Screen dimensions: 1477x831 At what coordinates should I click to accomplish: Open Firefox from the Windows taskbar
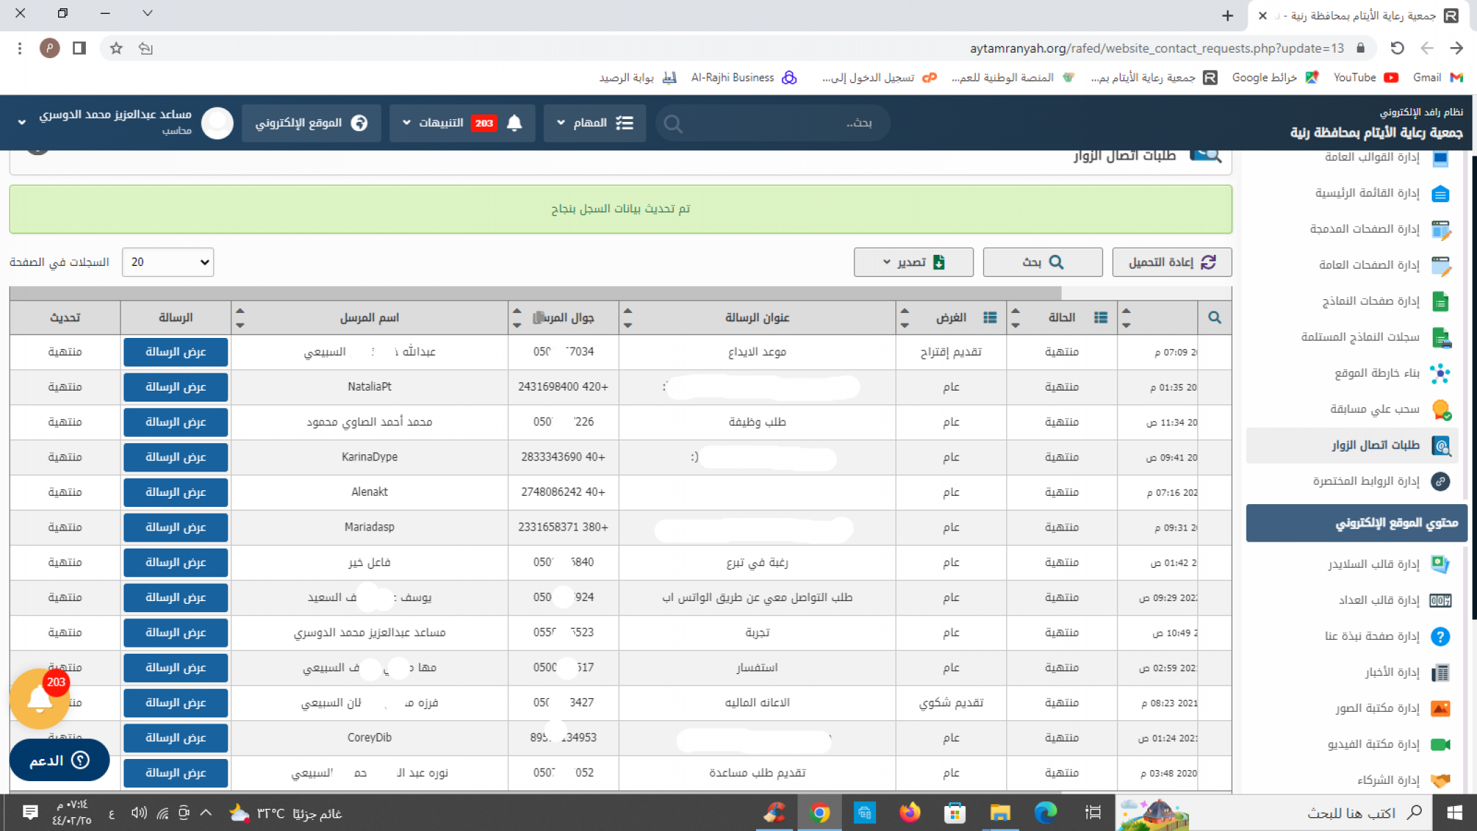(x=909, y=812)
